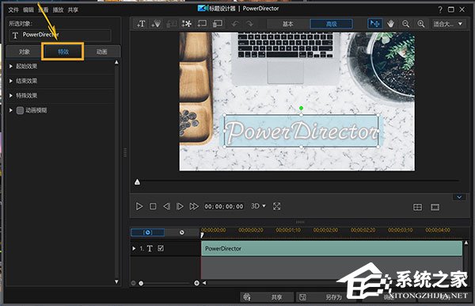Stop the preview playback
The image size is (475, 306).
(x=153, y=207)
